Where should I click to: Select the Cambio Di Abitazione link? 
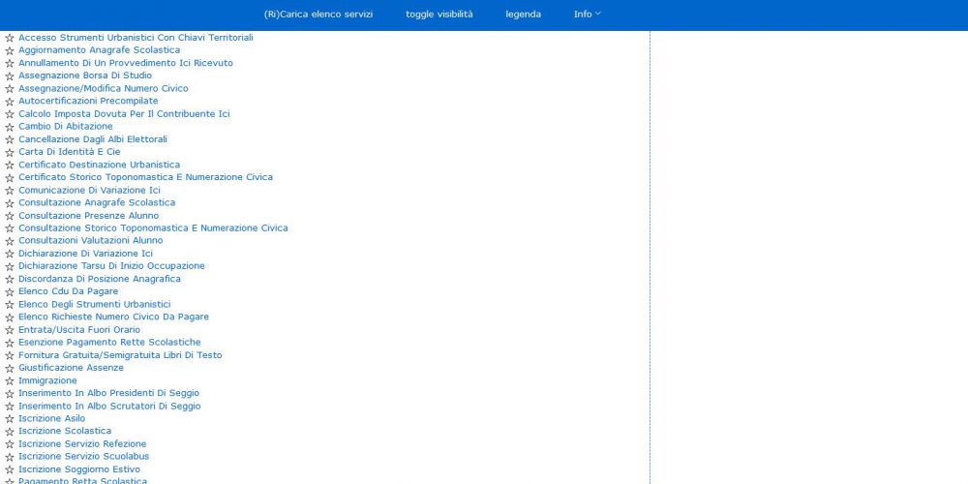coord(66,126)
